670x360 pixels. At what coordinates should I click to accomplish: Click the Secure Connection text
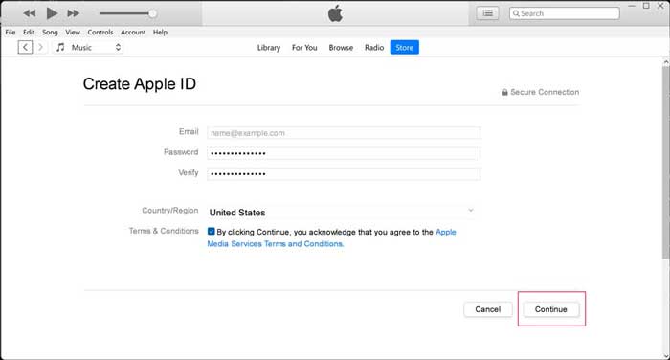click(545, 92)
